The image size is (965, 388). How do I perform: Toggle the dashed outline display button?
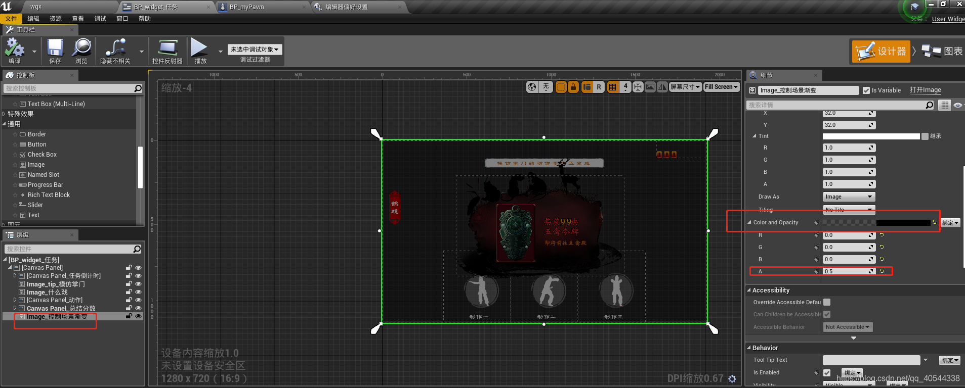(x=561, y=87)
